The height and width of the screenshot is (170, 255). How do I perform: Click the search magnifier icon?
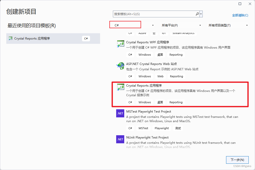tap(197, 14)
